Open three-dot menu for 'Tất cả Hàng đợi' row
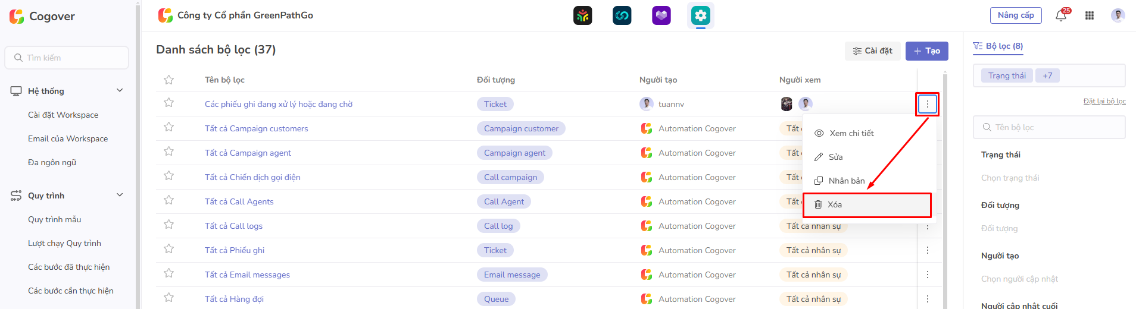 click(928, 299)
